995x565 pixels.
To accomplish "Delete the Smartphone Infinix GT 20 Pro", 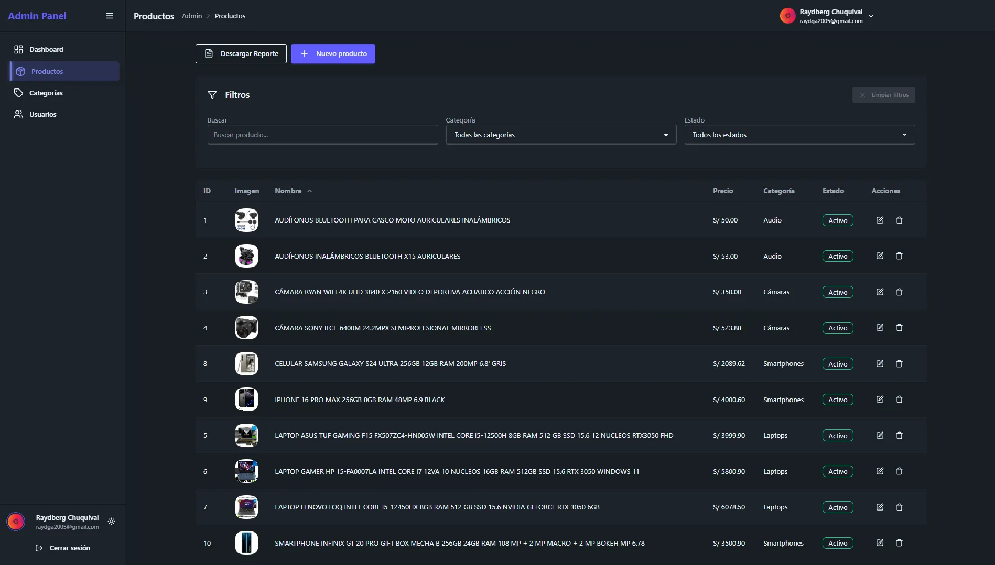I will point(899,543).
